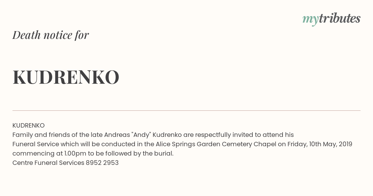Click the large KUDRENKO title
Viewport: 373px width, 196px height.
66,77
